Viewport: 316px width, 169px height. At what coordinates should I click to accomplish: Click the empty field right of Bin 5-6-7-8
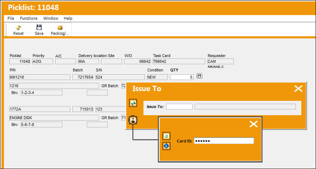click(97, 125)
